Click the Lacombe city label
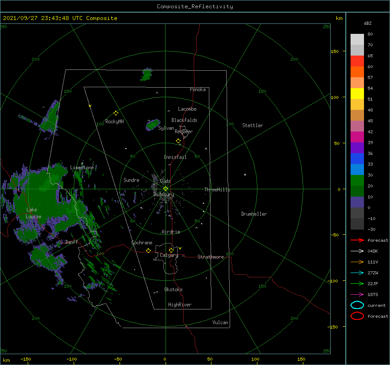This screenshot has width=390, height=365. pos(187,109)
